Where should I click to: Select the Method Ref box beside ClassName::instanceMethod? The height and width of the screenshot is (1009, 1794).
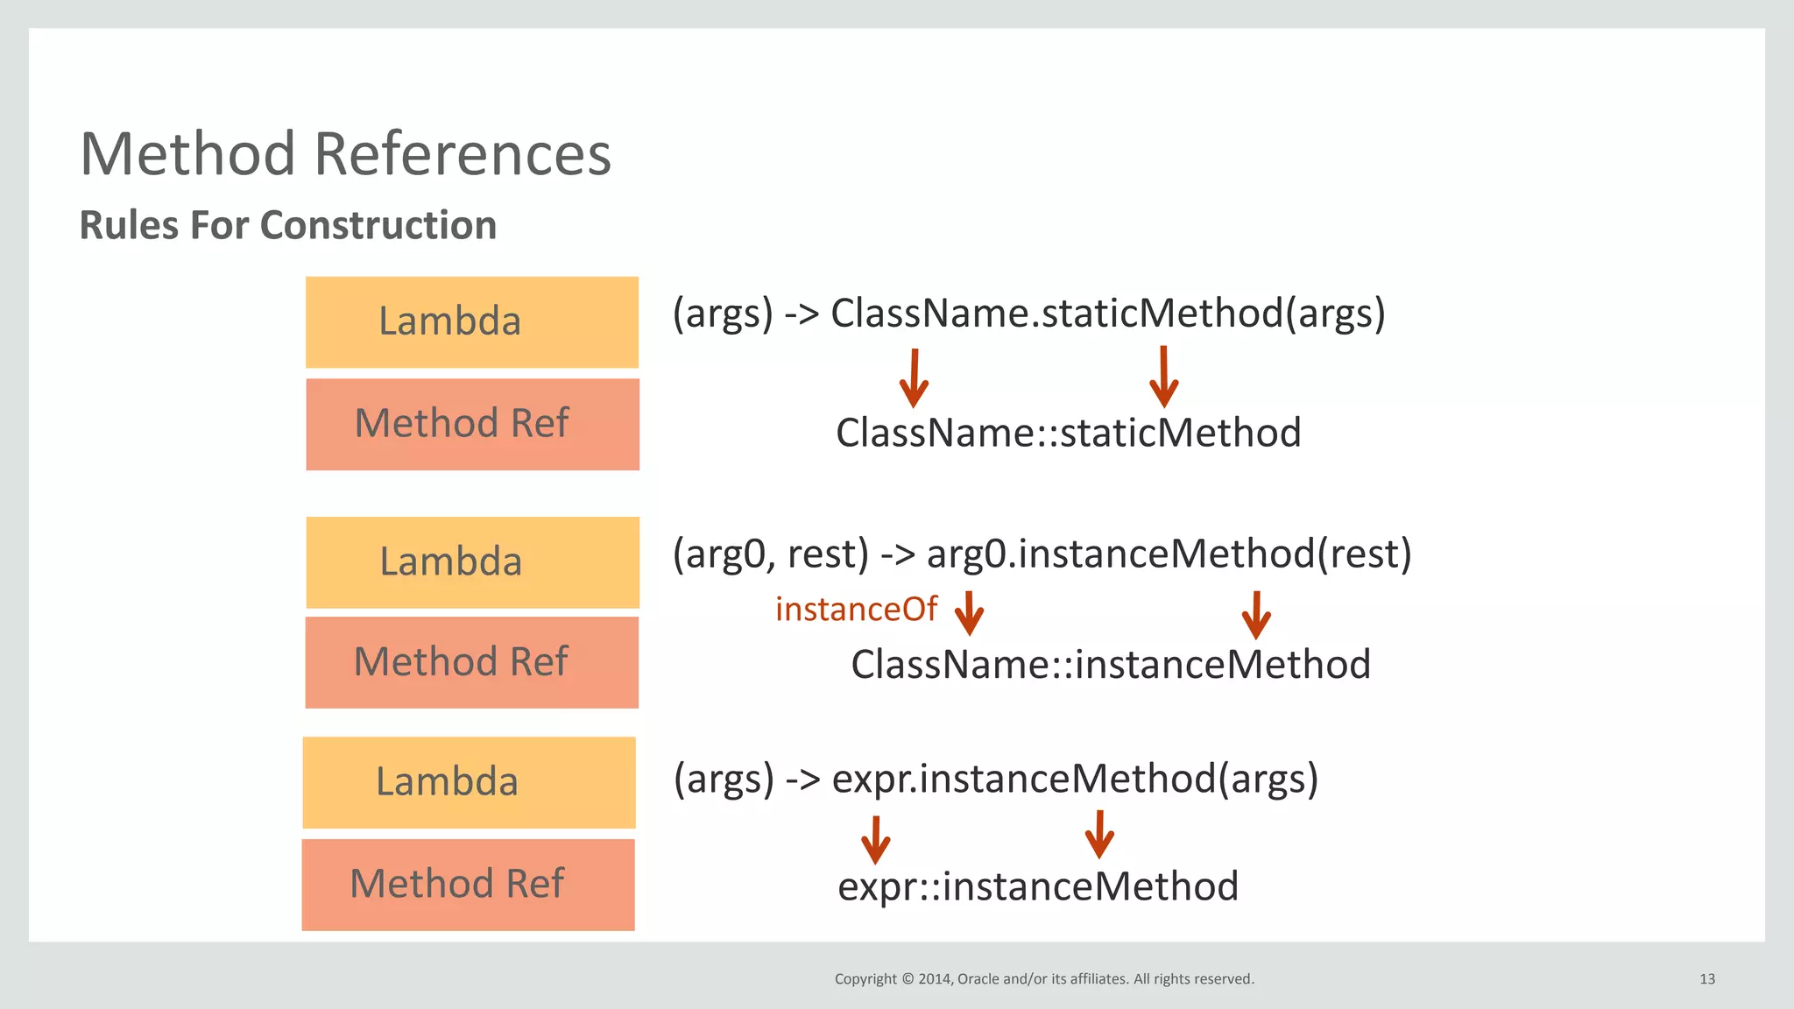coord(471,662)
